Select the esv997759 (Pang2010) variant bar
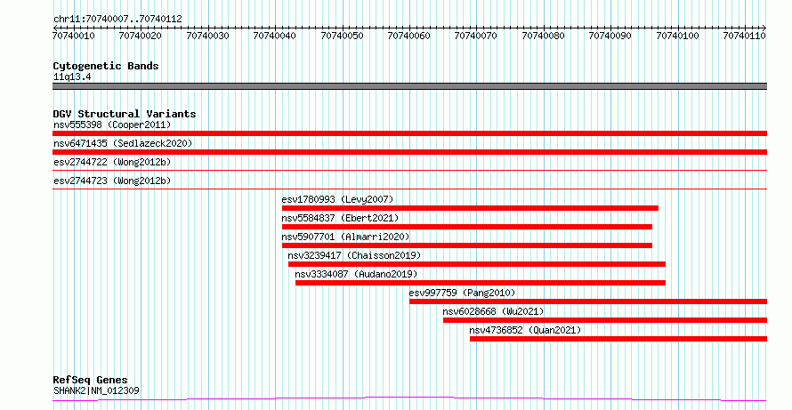Screen dimensions: 792x410 click(588, 301)
